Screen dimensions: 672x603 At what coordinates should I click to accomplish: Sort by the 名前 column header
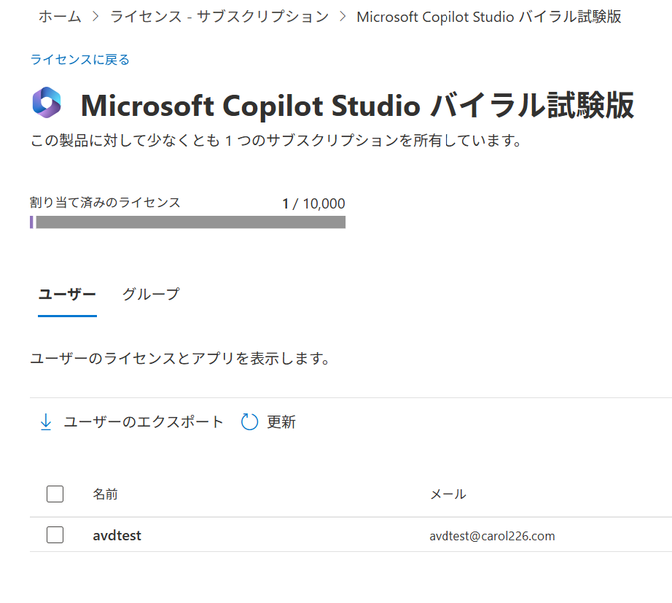(106, 494)
